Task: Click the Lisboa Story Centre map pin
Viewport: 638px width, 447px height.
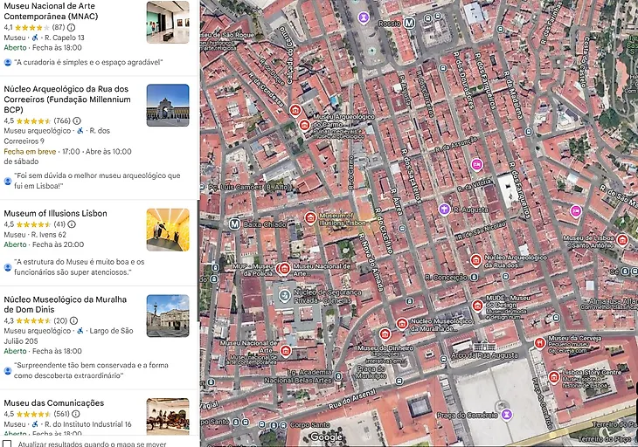Action: 554,377
